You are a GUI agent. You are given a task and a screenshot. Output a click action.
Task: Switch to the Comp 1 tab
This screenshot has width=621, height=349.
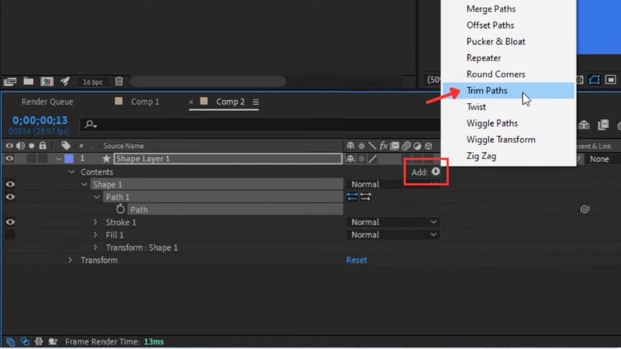145,102
